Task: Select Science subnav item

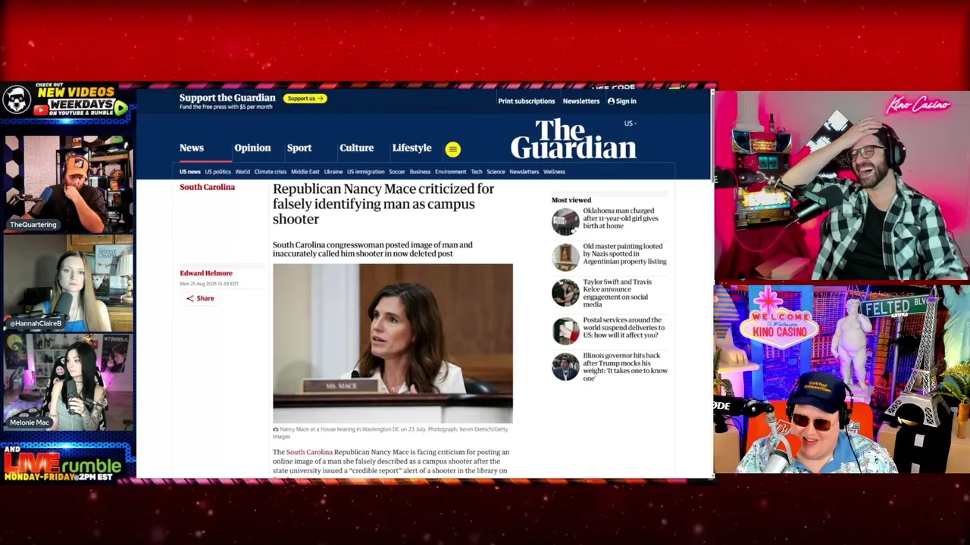Action: click(x=496, y=172)
